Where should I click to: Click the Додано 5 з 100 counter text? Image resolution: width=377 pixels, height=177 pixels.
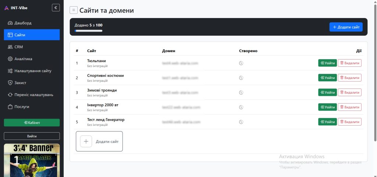pyautogui.click(x=88, y=25)
